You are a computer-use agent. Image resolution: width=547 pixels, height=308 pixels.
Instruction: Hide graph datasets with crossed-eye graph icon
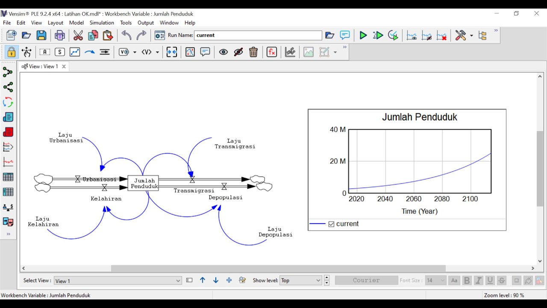coord(427,35)
